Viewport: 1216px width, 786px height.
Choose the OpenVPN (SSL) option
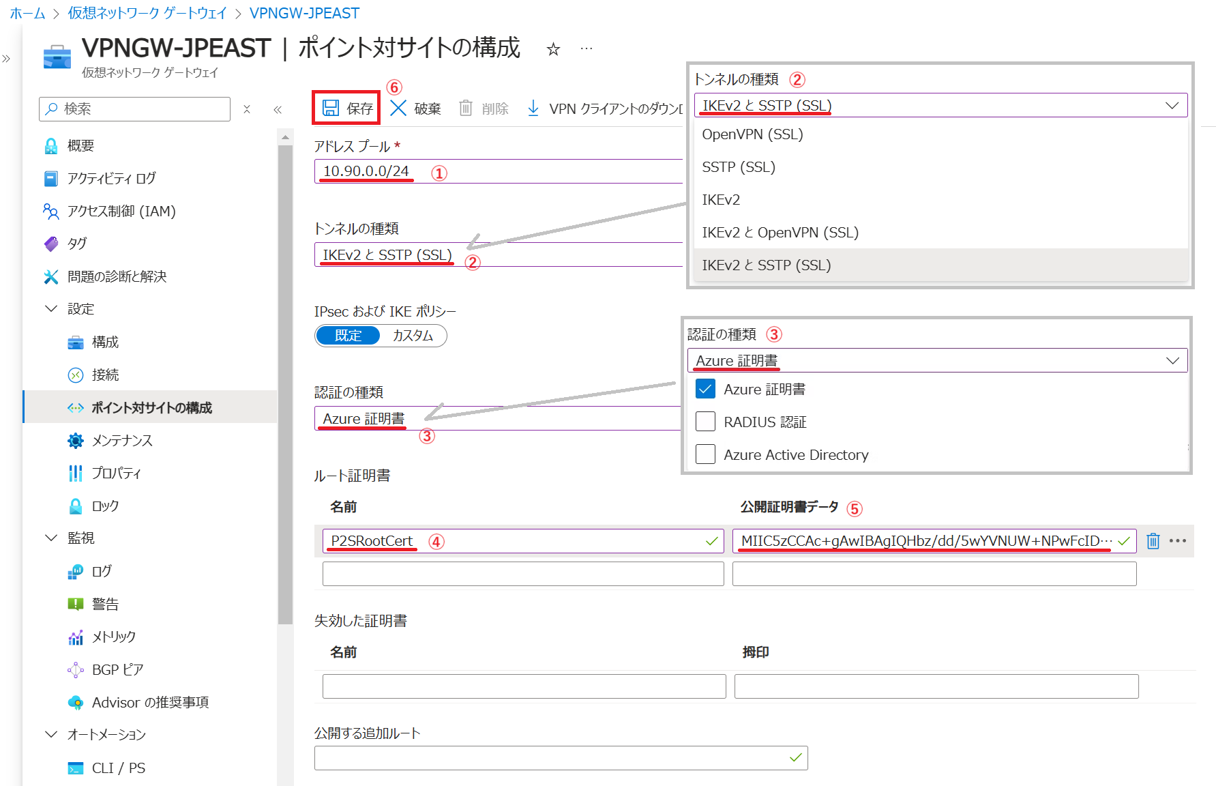[x=940, y=134]
